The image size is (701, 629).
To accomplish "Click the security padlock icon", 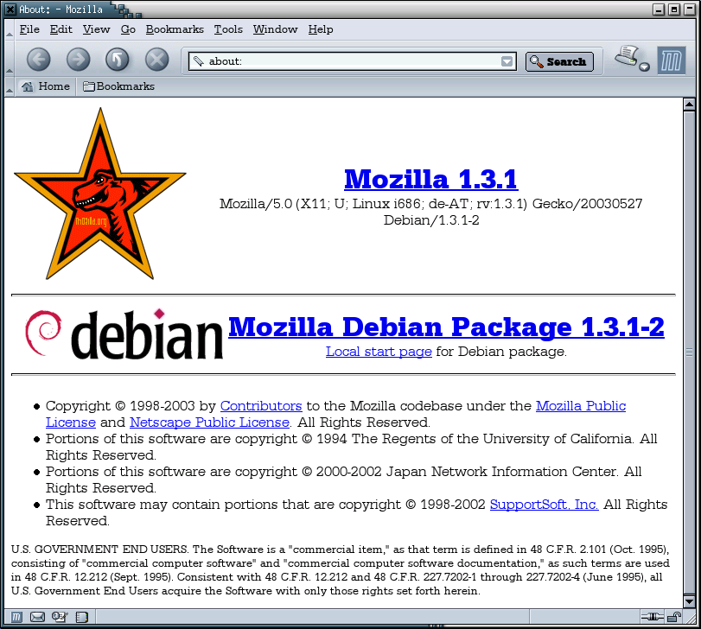I will [672, 617].
